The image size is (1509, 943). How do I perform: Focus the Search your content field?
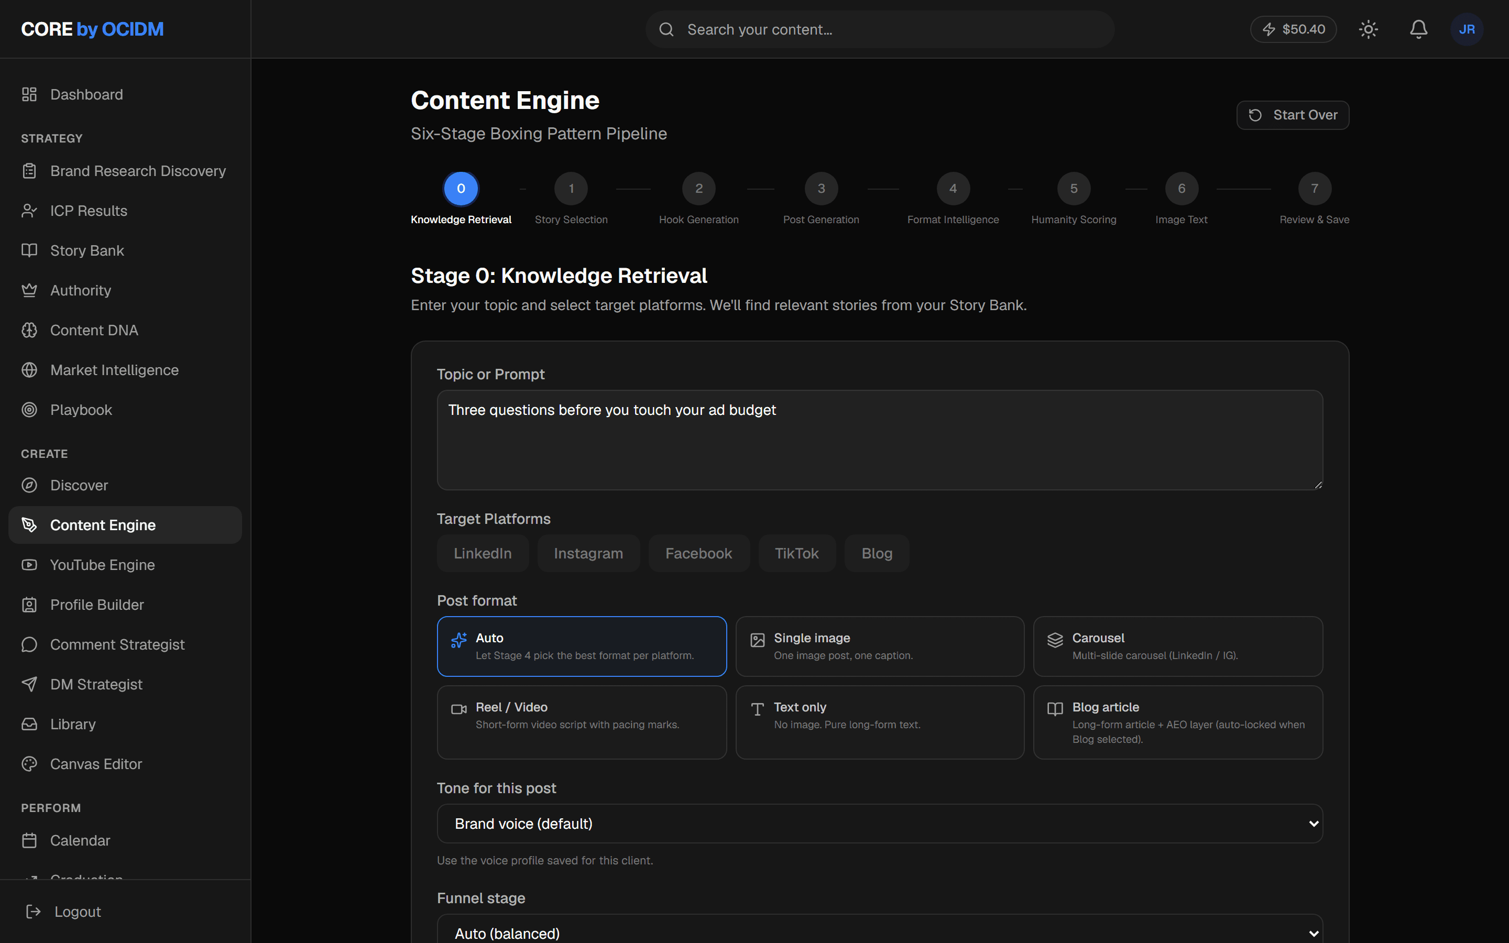880,29
